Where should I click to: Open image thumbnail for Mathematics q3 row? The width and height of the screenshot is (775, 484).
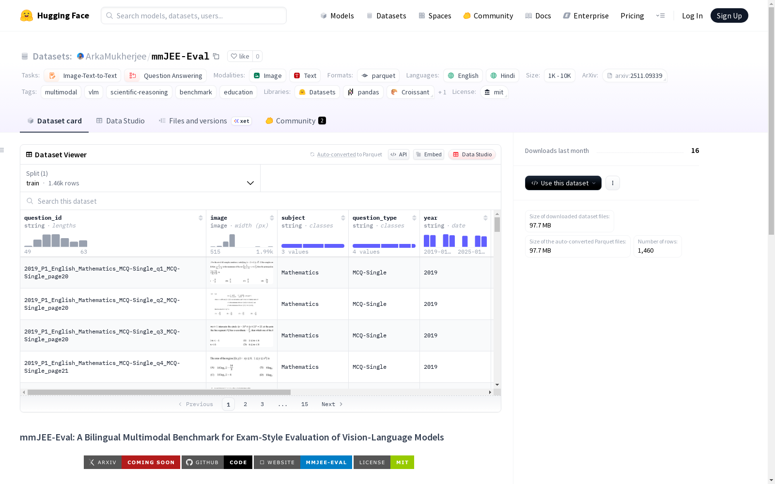242,335
